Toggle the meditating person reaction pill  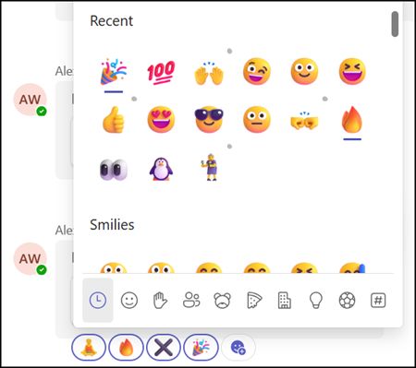89,348
